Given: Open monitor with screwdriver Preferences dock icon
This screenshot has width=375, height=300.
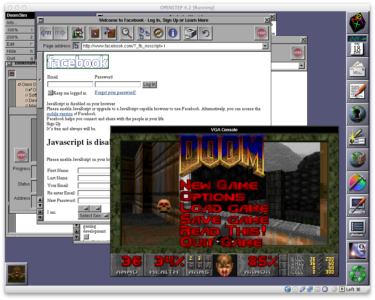Looking at the screenshot, I should click(x=357, y=205).
